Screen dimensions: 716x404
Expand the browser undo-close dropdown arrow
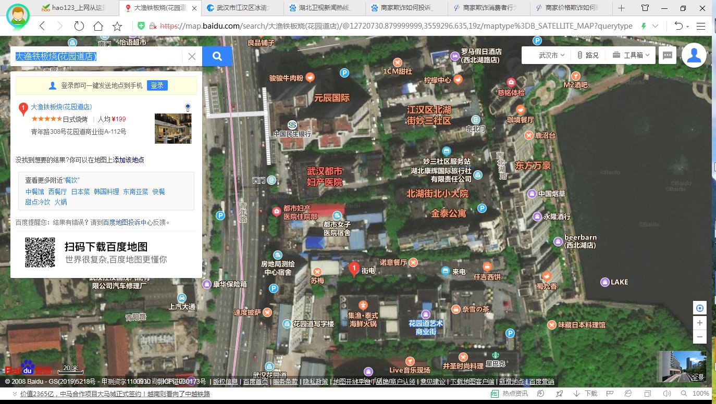click(x=687, y=27)
